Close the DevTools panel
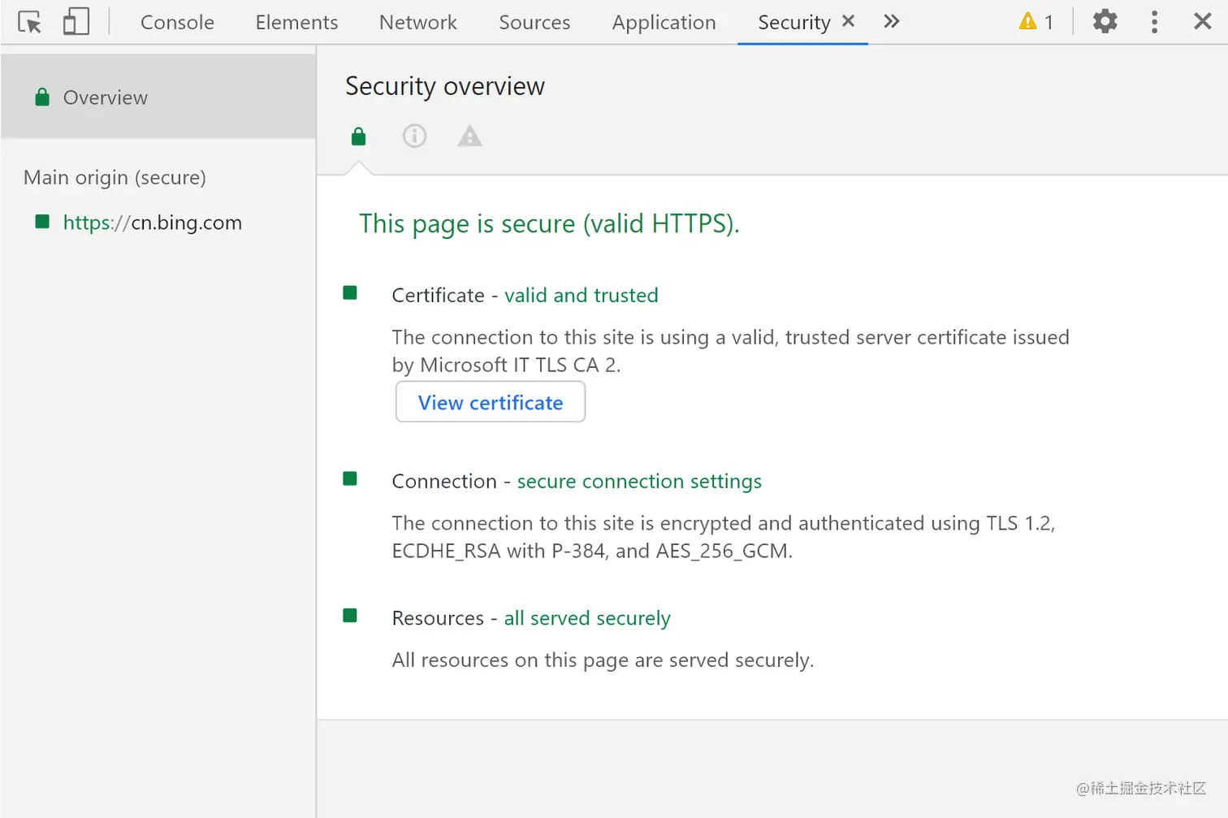This screenshot has height=818, width=1228. point(1203,22)
